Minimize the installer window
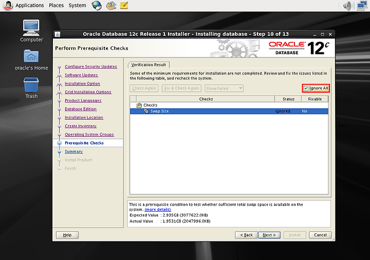Viewport: 370px width, 260px height. pos(314,34)
